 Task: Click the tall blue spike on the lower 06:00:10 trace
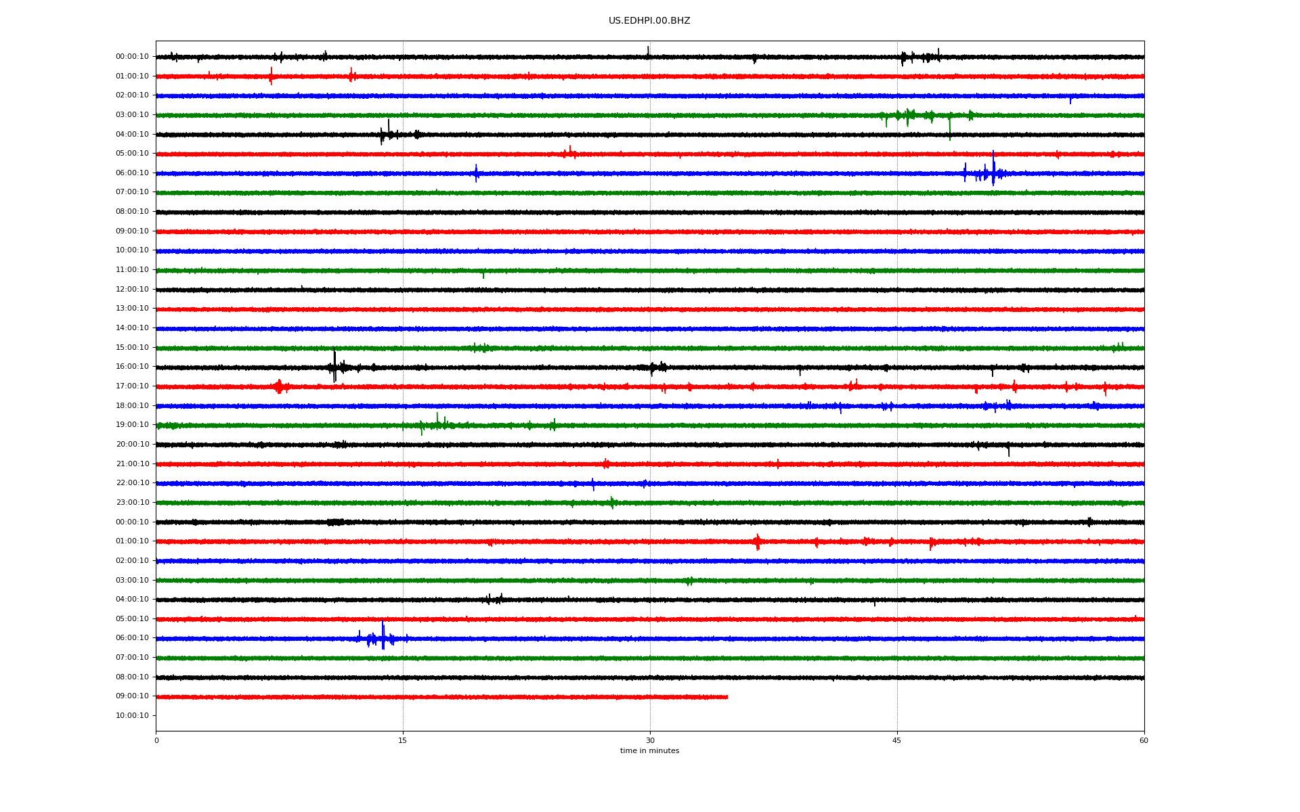pos(383,636)
